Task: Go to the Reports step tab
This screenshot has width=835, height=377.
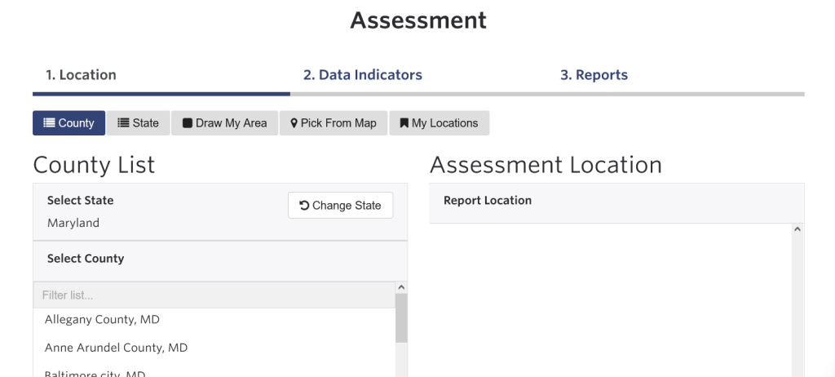Action: click(x=594, y=75)
